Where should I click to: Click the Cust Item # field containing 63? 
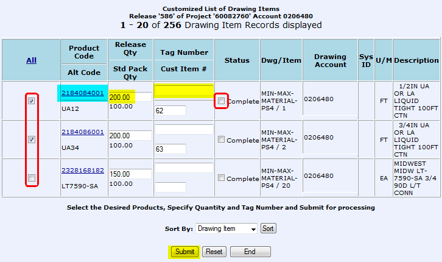pyautogui.click(x=170, y=149)
